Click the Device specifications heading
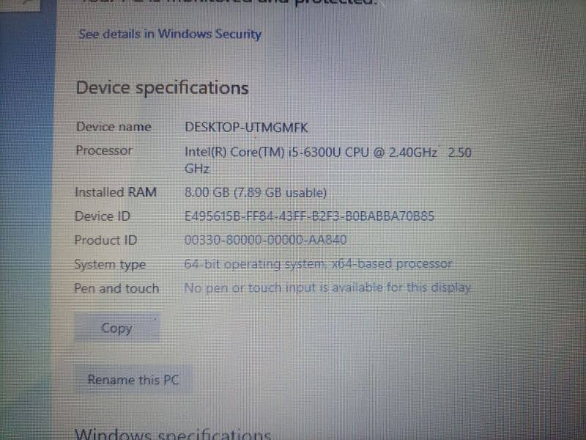This screenshot has width=586, height=440. (162, 88)
